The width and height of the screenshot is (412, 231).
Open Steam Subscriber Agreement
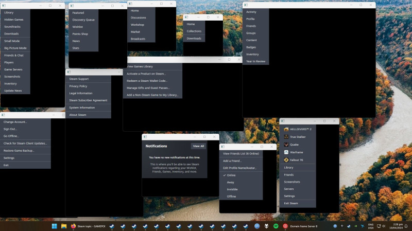(x=88, y=100)
